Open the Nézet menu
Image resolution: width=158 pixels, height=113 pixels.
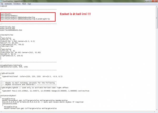[x=24, y=4]
